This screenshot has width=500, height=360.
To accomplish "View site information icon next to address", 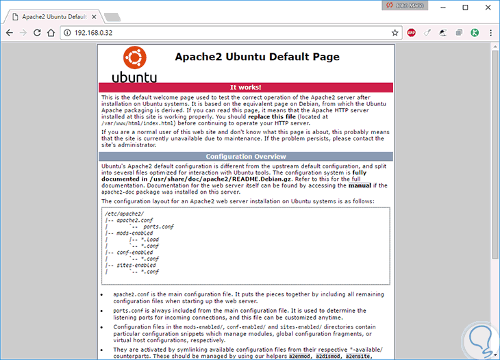I will click(67, 33).
